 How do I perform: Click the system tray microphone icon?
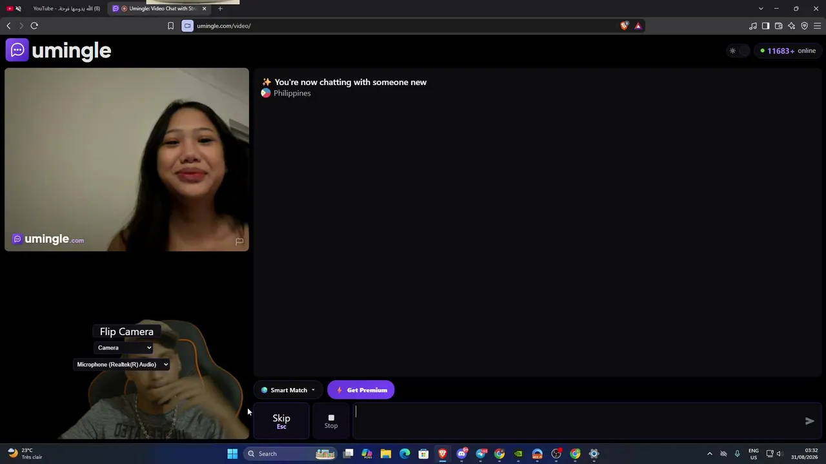[x=738, y=454]
